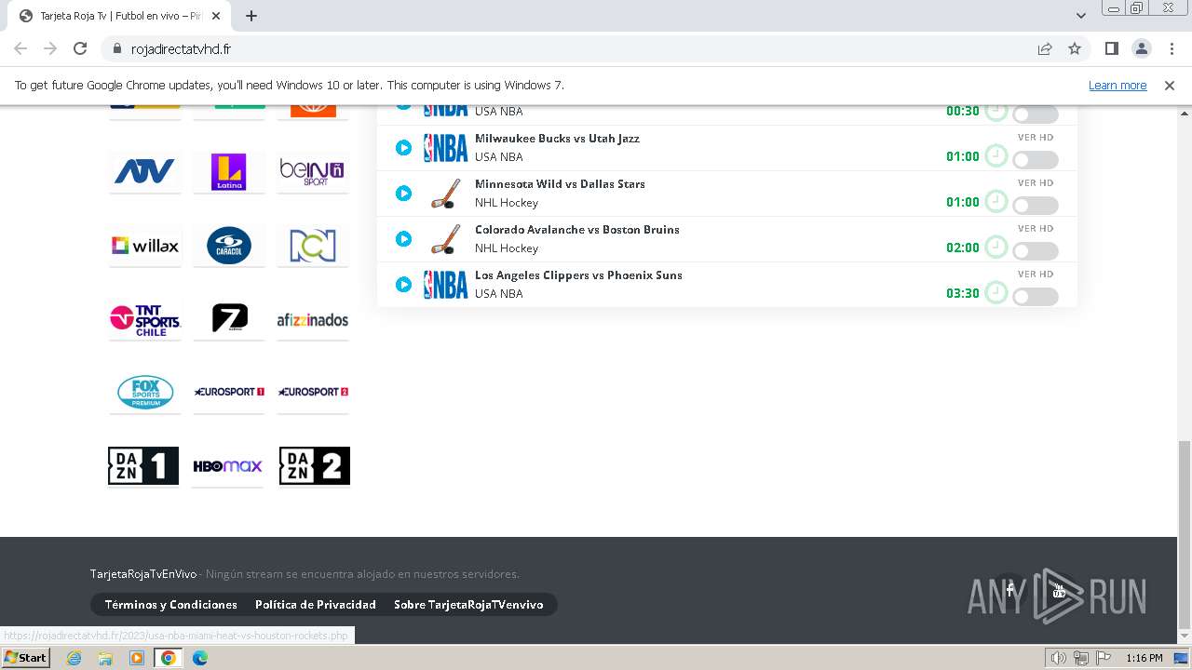Open Los Angeles Clippers vs Phoenix Suns match title
This screenshot has height=670, width=1192.
[x=578, y=275]
